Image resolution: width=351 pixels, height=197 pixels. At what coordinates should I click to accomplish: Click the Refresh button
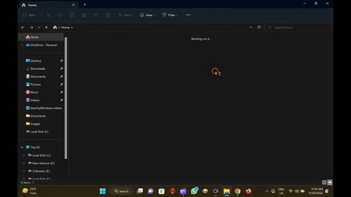point(259,27)
